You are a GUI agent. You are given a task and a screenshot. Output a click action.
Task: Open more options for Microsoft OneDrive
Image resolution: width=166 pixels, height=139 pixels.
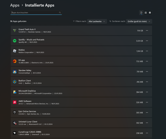[147, 92]
